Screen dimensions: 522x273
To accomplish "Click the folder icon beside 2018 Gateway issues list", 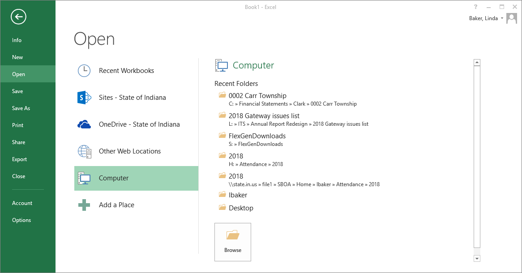I will point(222,115).
